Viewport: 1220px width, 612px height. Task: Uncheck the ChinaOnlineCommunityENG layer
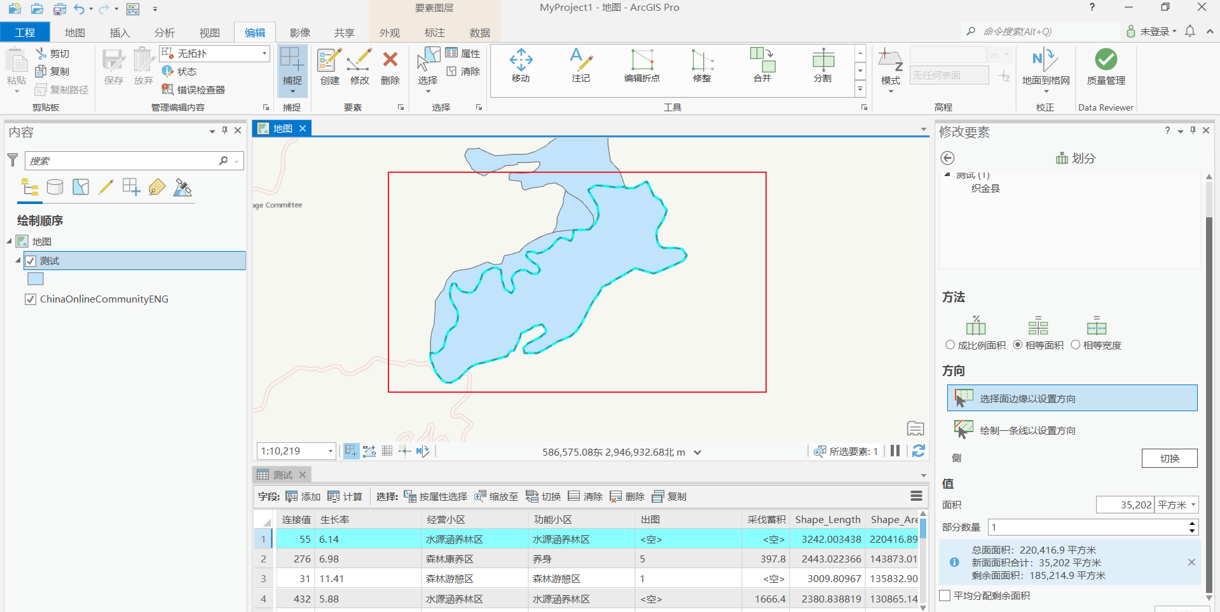click(30, 299)
